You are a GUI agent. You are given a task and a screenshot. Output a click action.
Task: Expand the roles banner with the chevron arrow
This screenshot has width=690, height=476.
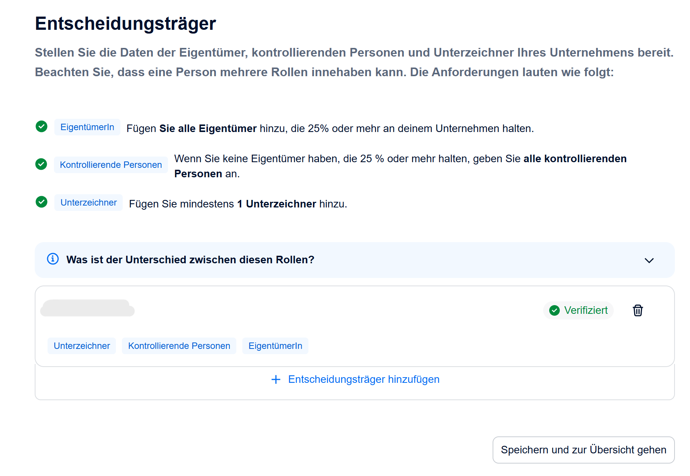(649, 260)
